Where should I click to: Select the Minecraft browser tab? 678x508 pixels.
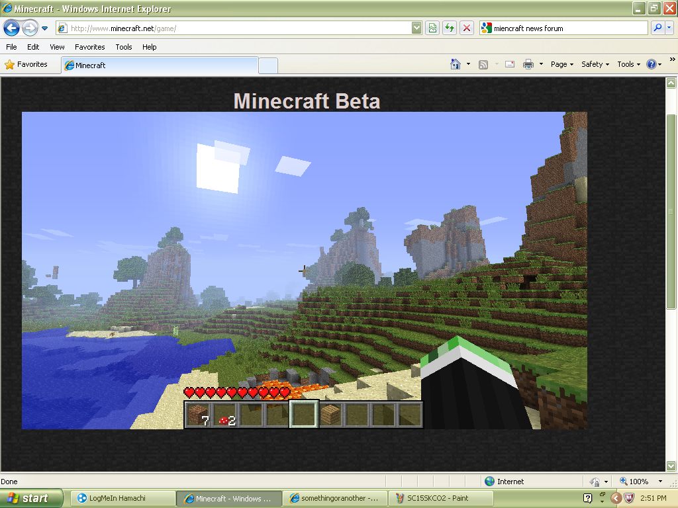tap(160, 65)
